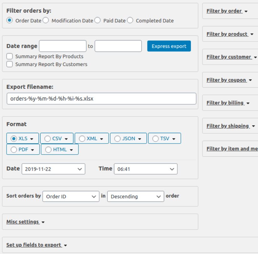Choose Paid Date filter option
The image size is (258, 254).
click(x=97, y=21)
